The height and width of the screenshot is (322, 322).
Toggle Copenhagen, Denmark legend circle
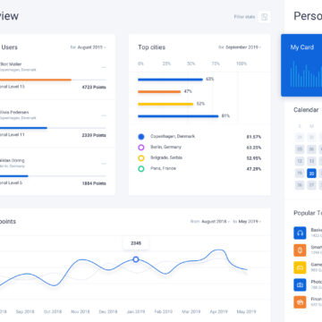coord(141,137)
